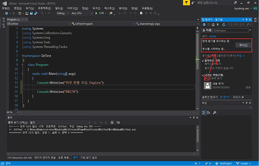Image resolution: width=259 pixels, height=166 pixels.
Task: Click the Find in Files toolbar icon
Action: (x=111, y=13)
